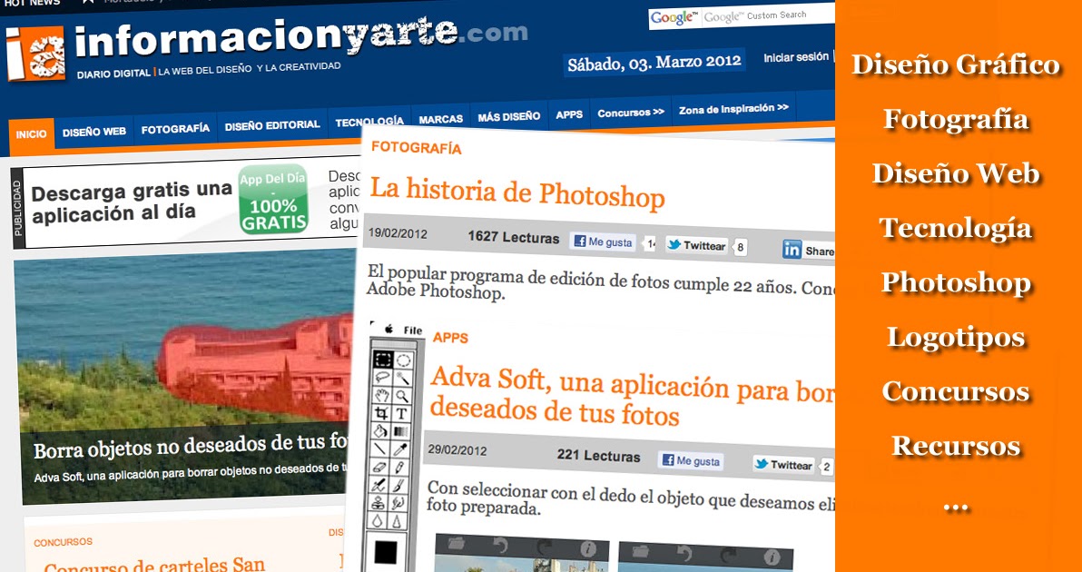
Task: Open the DISEÑO WEB nav tab
Action: (93, 131)
